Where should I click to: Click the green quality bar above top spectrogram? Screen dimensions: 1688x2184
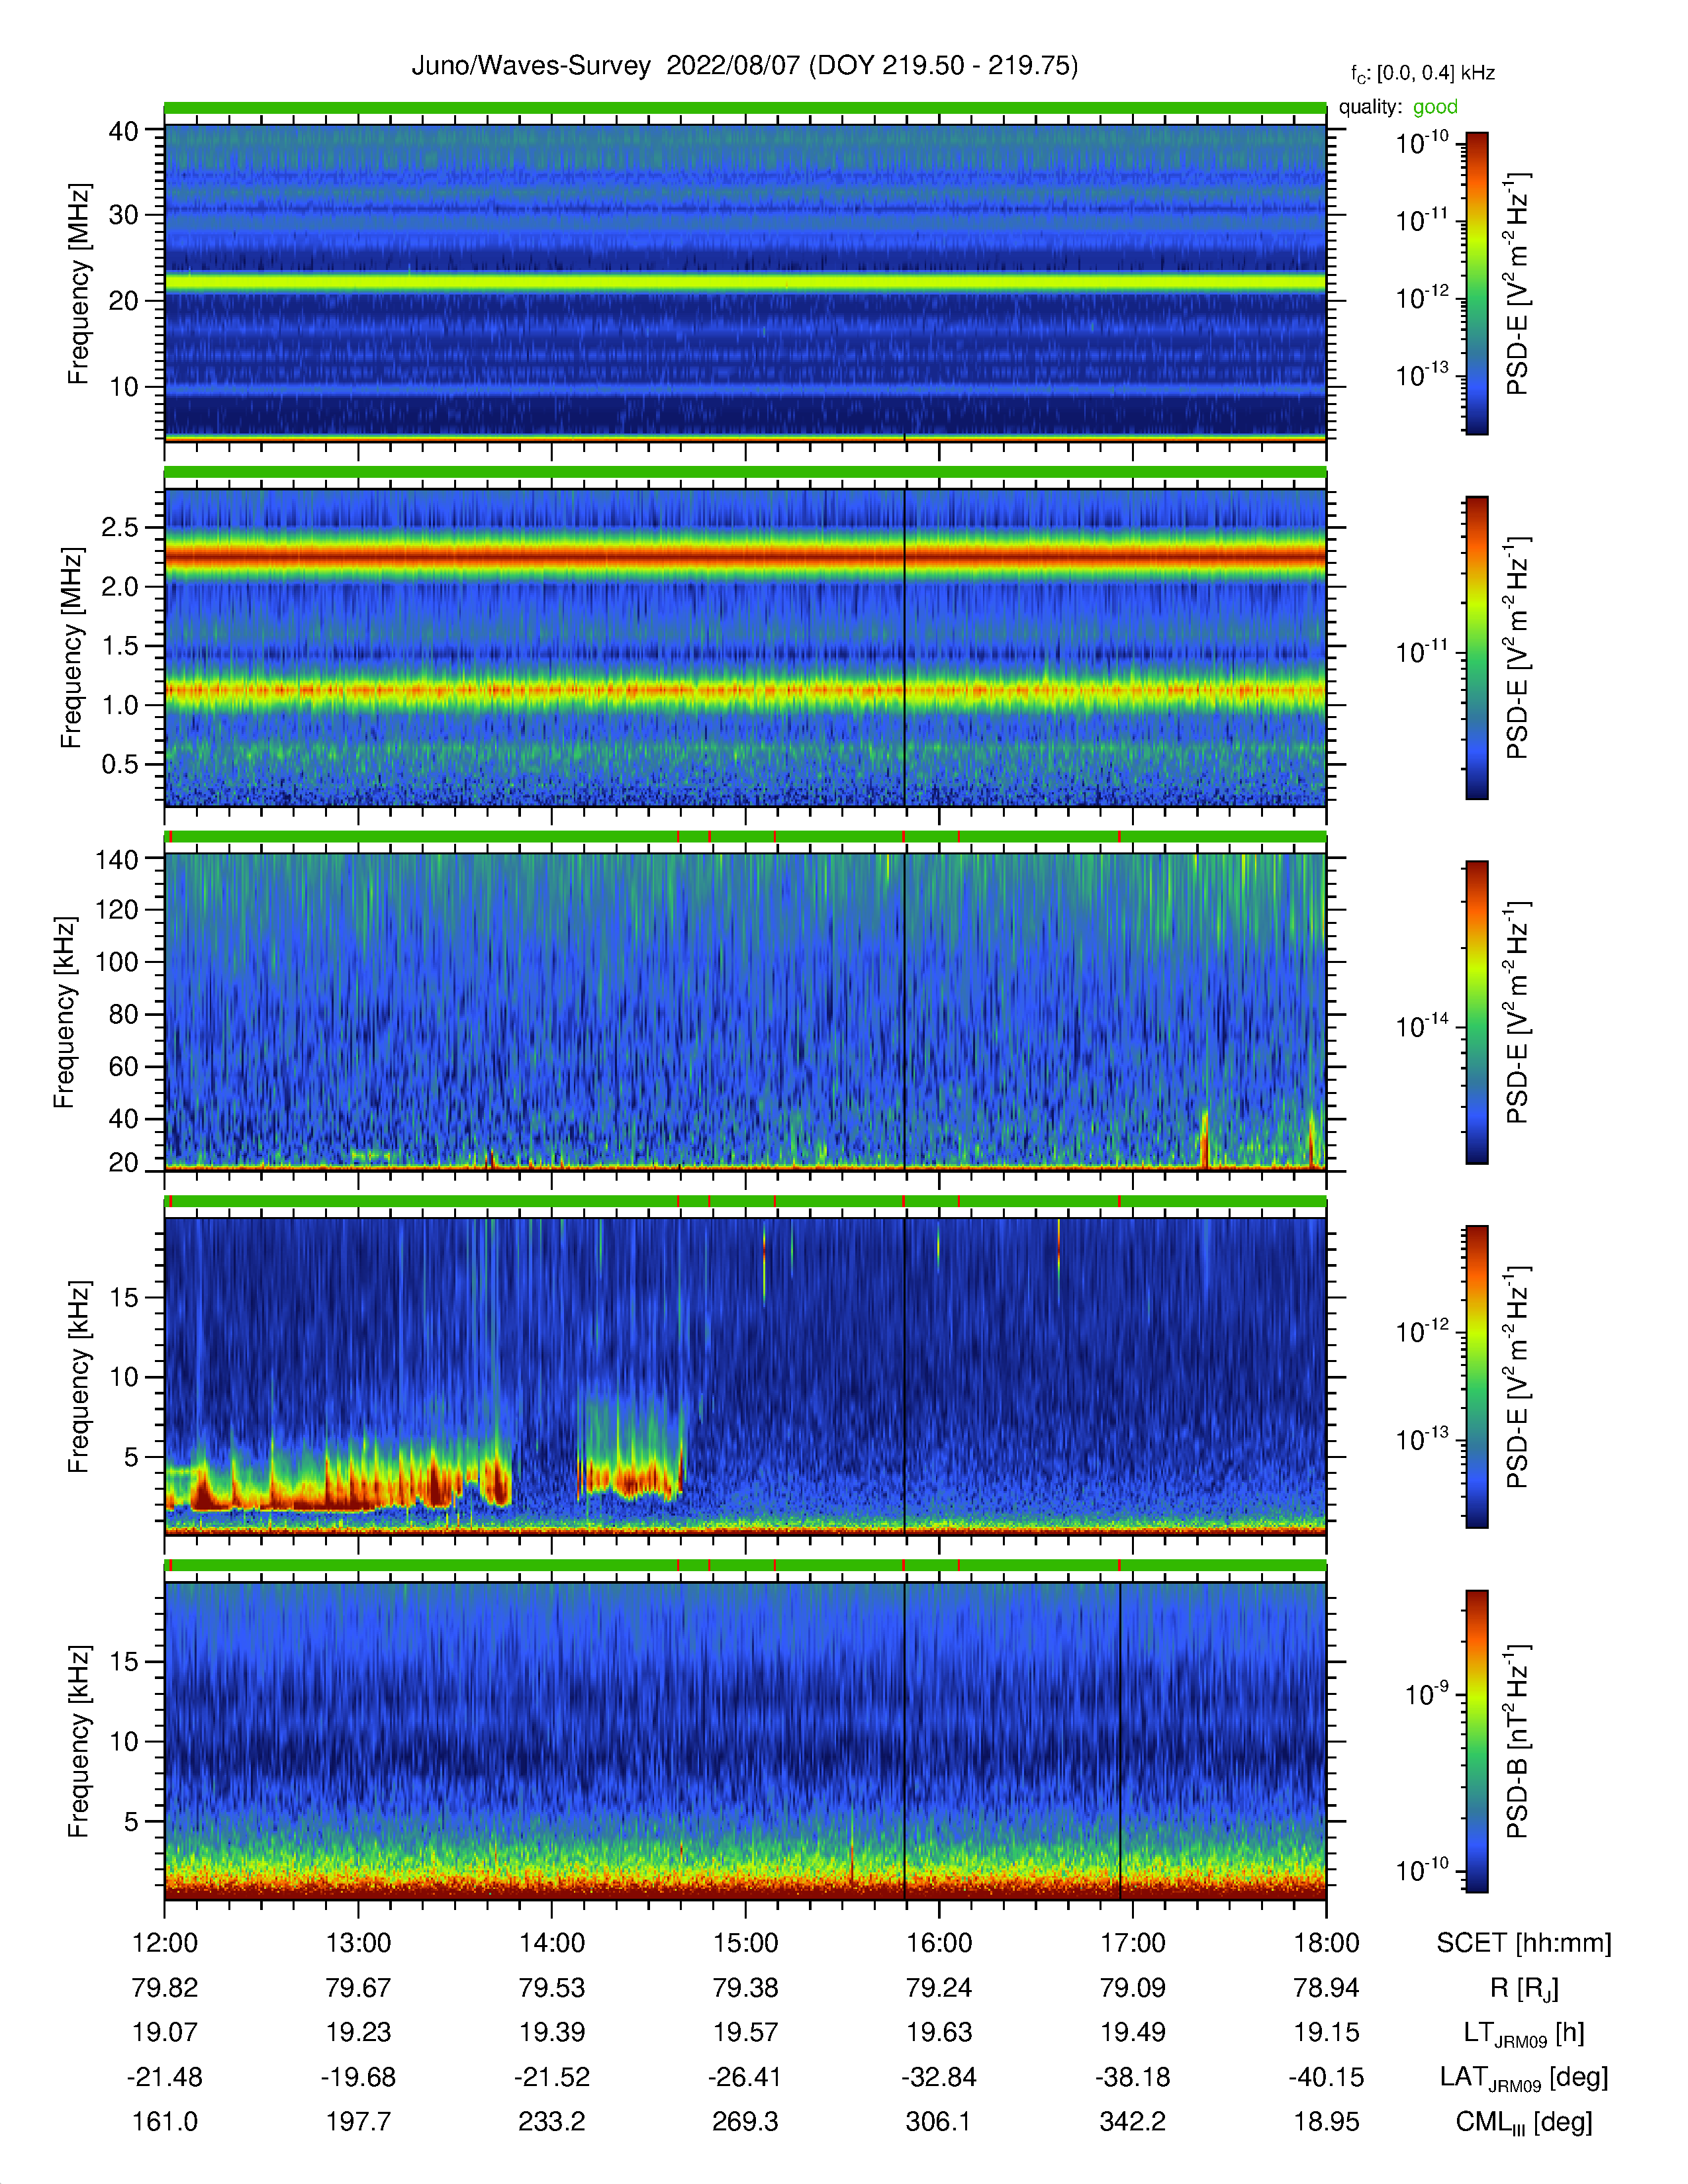745,108
